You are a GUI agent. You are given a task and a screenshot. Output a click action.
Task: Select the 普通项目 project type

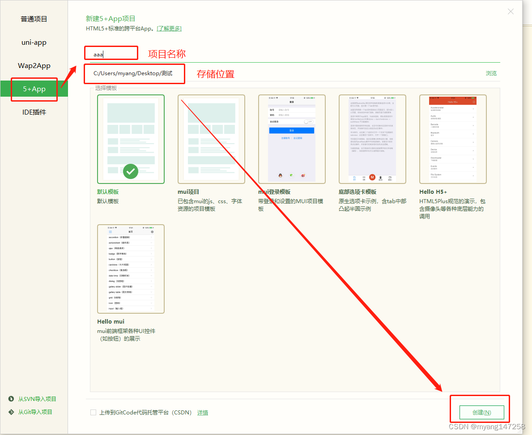point(34,19)
